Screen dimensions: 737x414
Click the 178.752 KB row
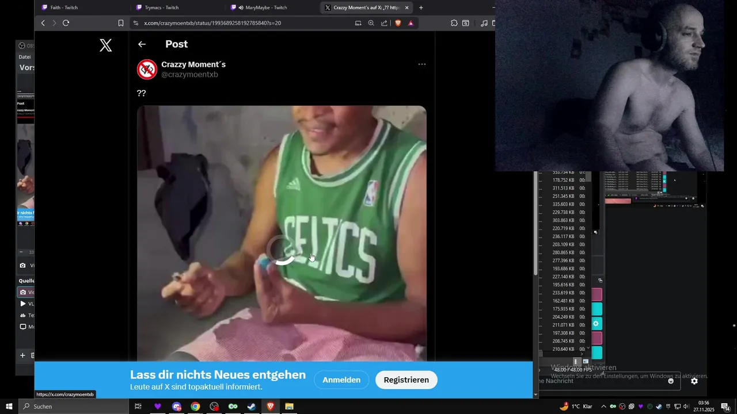[x=563, y=180]
